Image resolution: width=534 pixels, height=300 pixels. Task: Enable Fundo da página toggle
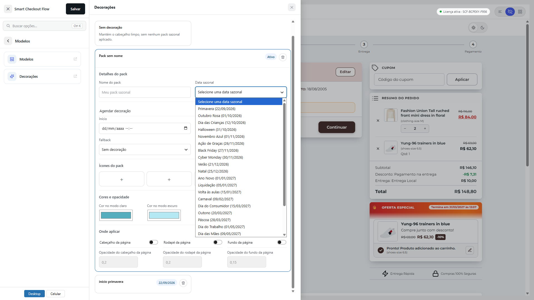[282, 242]
